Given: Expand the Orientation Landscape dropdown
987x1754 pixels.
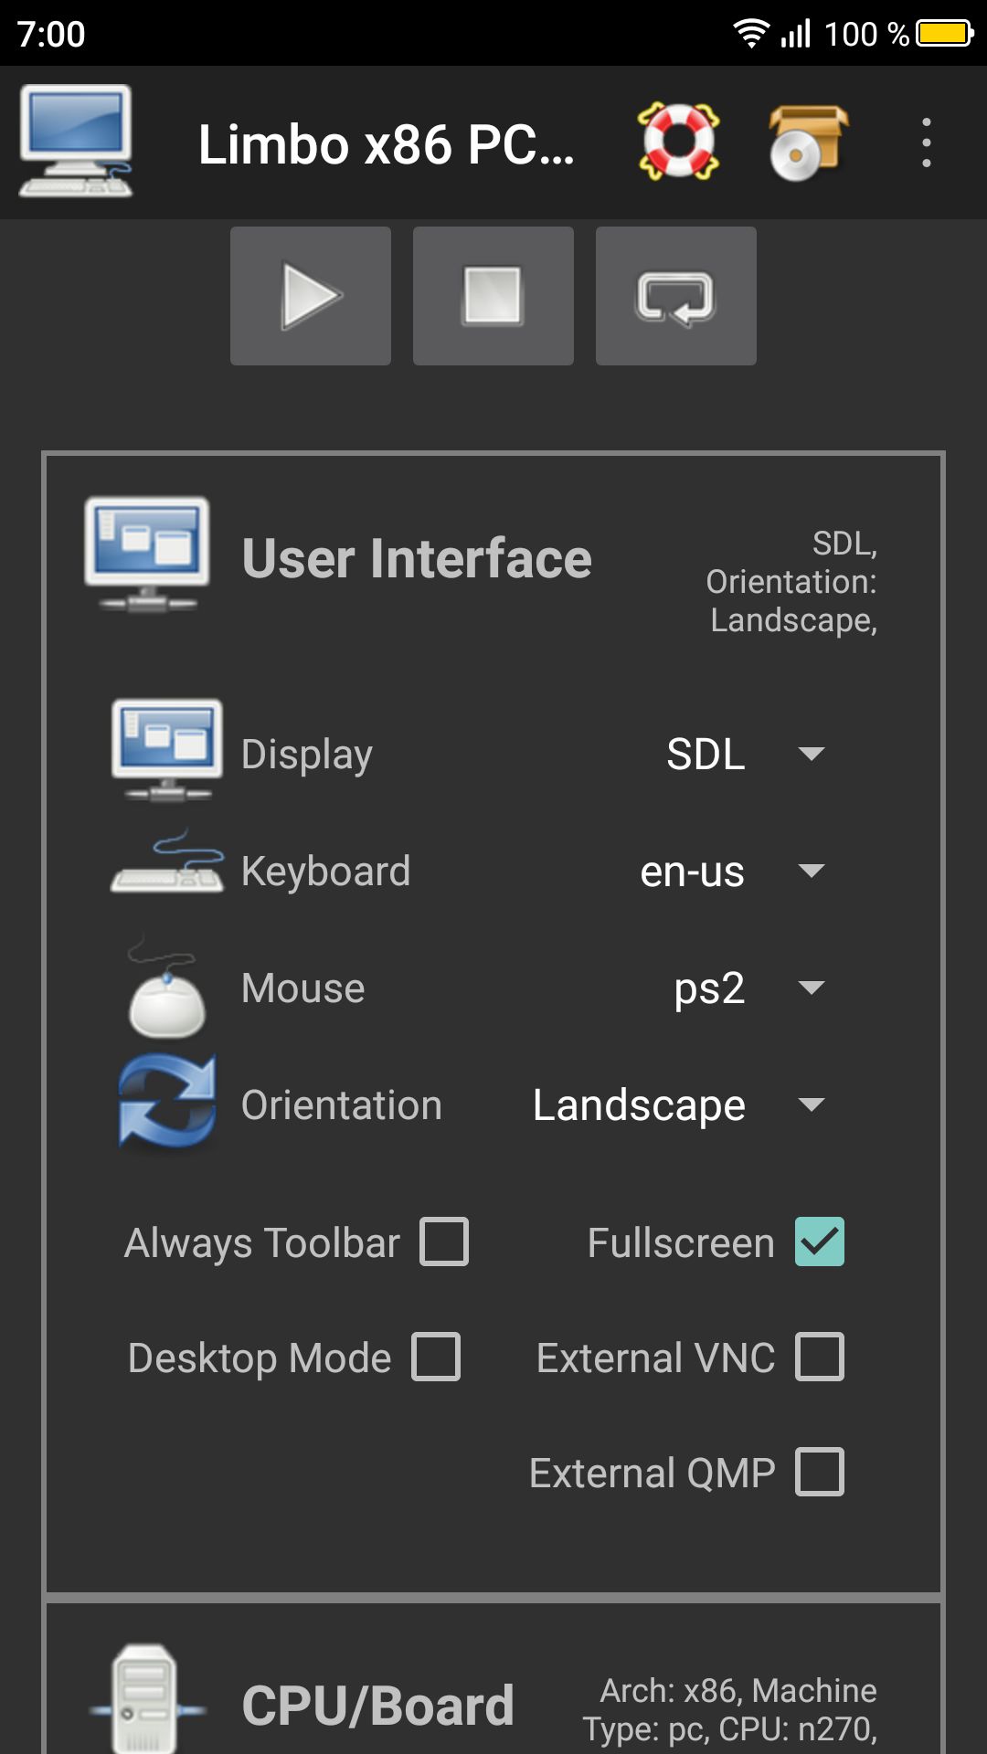Looking at the screenshot, I should point(678,1105).
